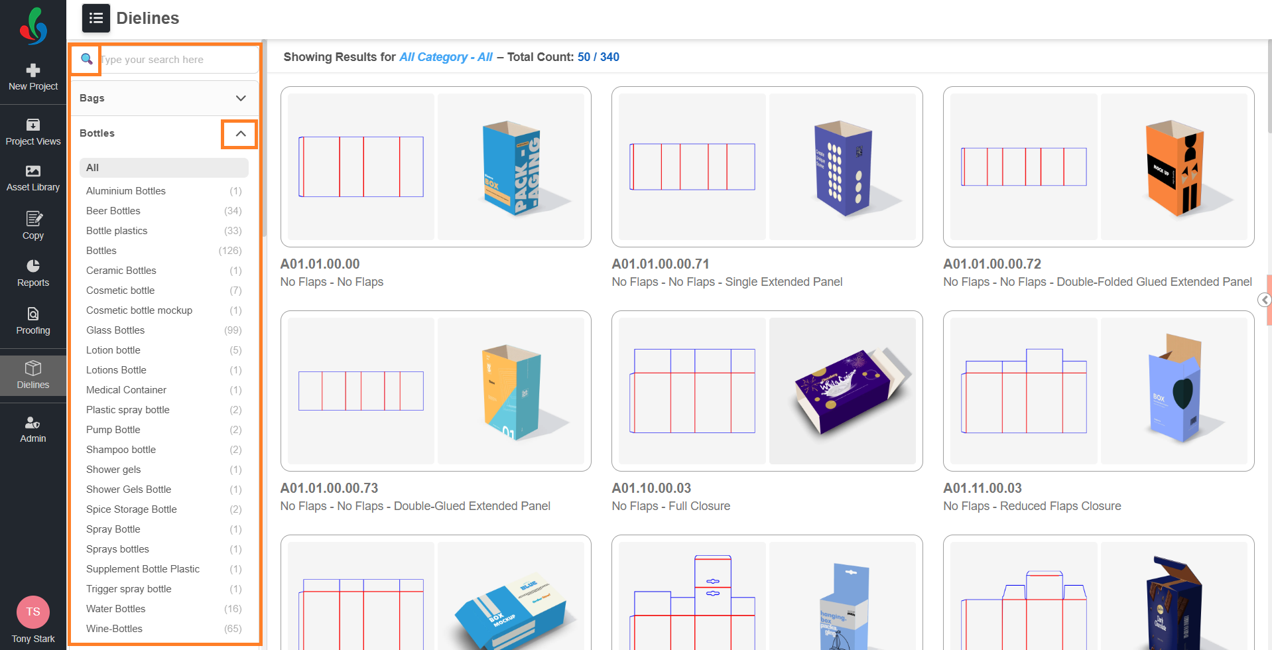This screenshot has width=1272, height=650.
Task: Open the Beer Bottles subcategory
Action: (113, 211)
